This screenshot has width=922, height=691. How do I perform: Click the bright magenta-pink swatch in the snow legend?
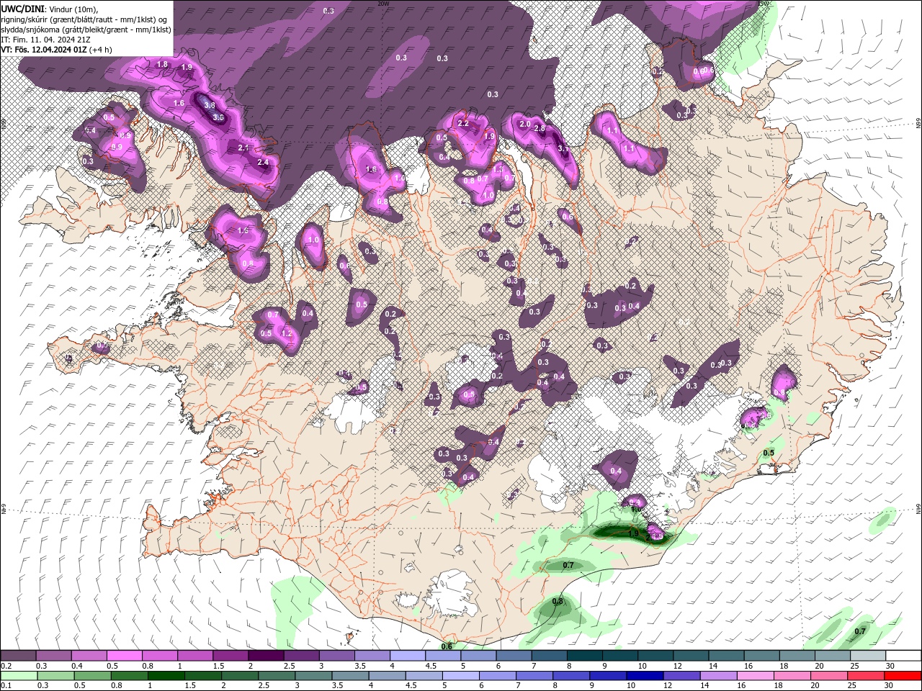tap(124, 656)
